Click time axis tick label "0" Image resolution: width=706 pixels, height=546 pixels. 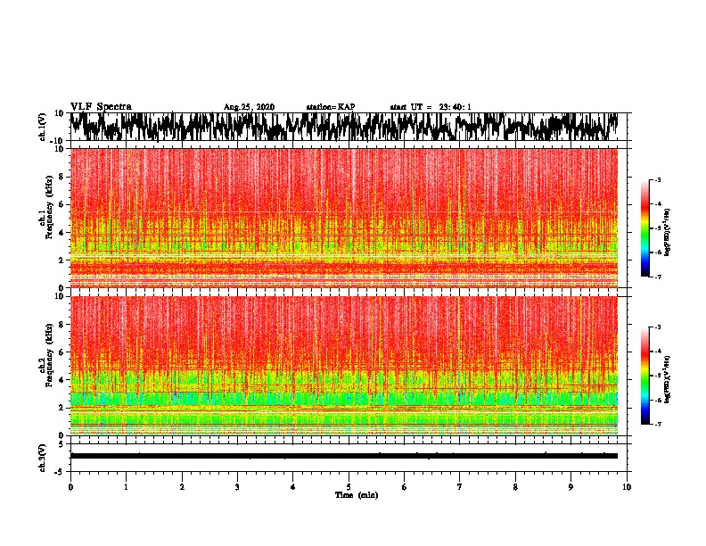click(70, 487)
